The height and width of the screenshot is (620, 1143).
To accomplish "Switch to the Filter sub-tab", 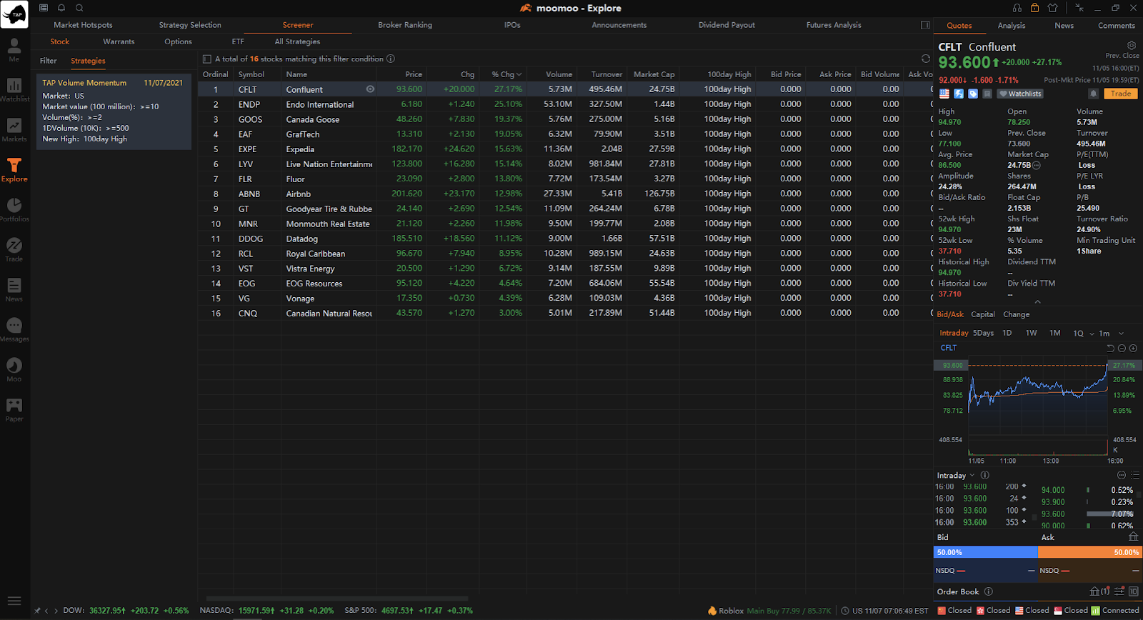I will [49, 61].
